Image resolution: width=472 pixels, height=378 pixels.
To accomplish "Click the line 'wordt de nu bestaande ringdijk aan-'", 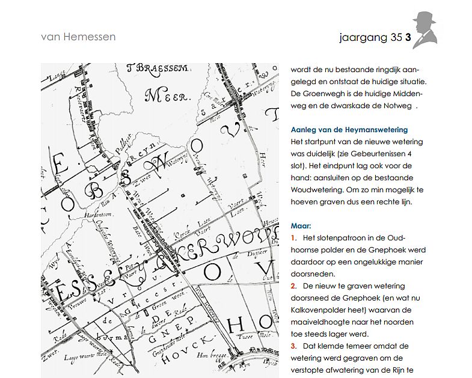I will coord(355,70).
